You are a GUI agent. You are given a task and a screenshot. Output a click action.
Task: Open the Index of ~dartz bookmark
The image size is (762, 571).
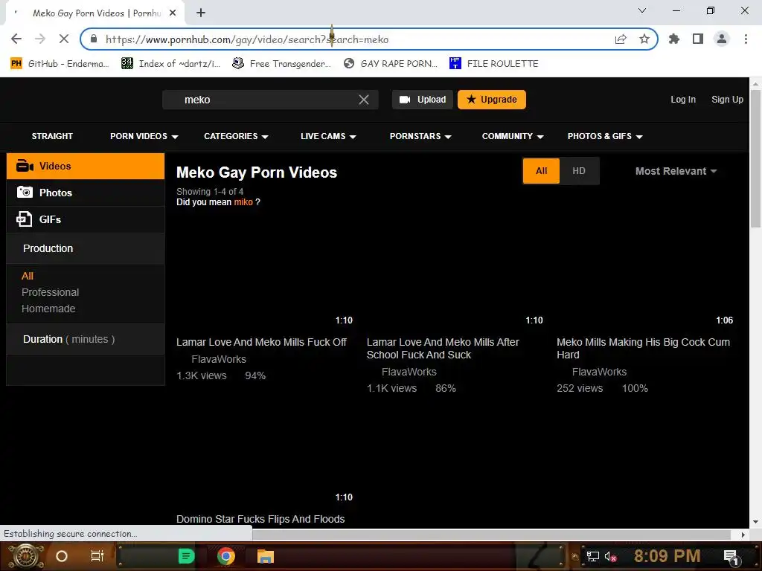170,64
